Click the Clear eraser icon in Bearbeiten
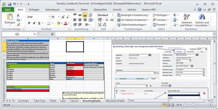 point(175,25)
